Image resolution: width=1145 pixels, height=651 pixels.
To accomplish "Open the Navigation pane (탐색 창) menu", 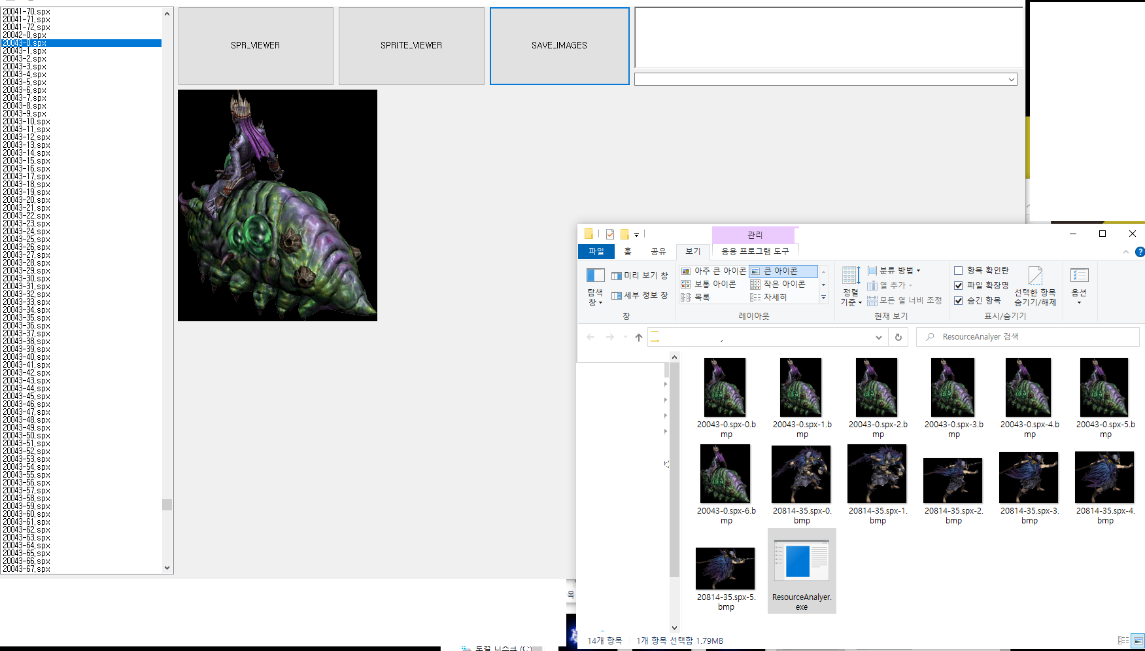I will click(x=595, y=287).
